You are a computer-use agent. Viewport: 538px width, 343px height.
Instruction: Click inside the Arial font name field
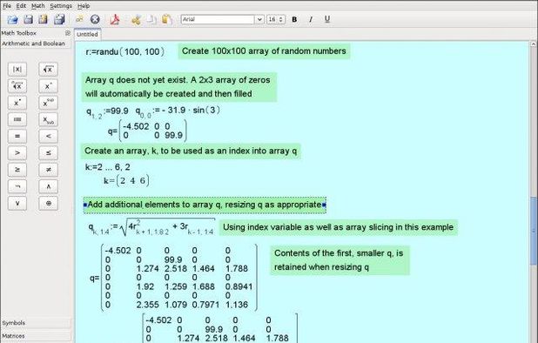click(x=219, y=19)
